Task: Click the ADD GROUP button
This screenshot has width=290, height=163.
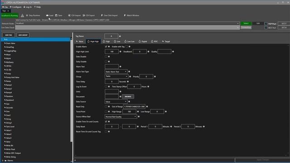Action: [x=23, y=35]
